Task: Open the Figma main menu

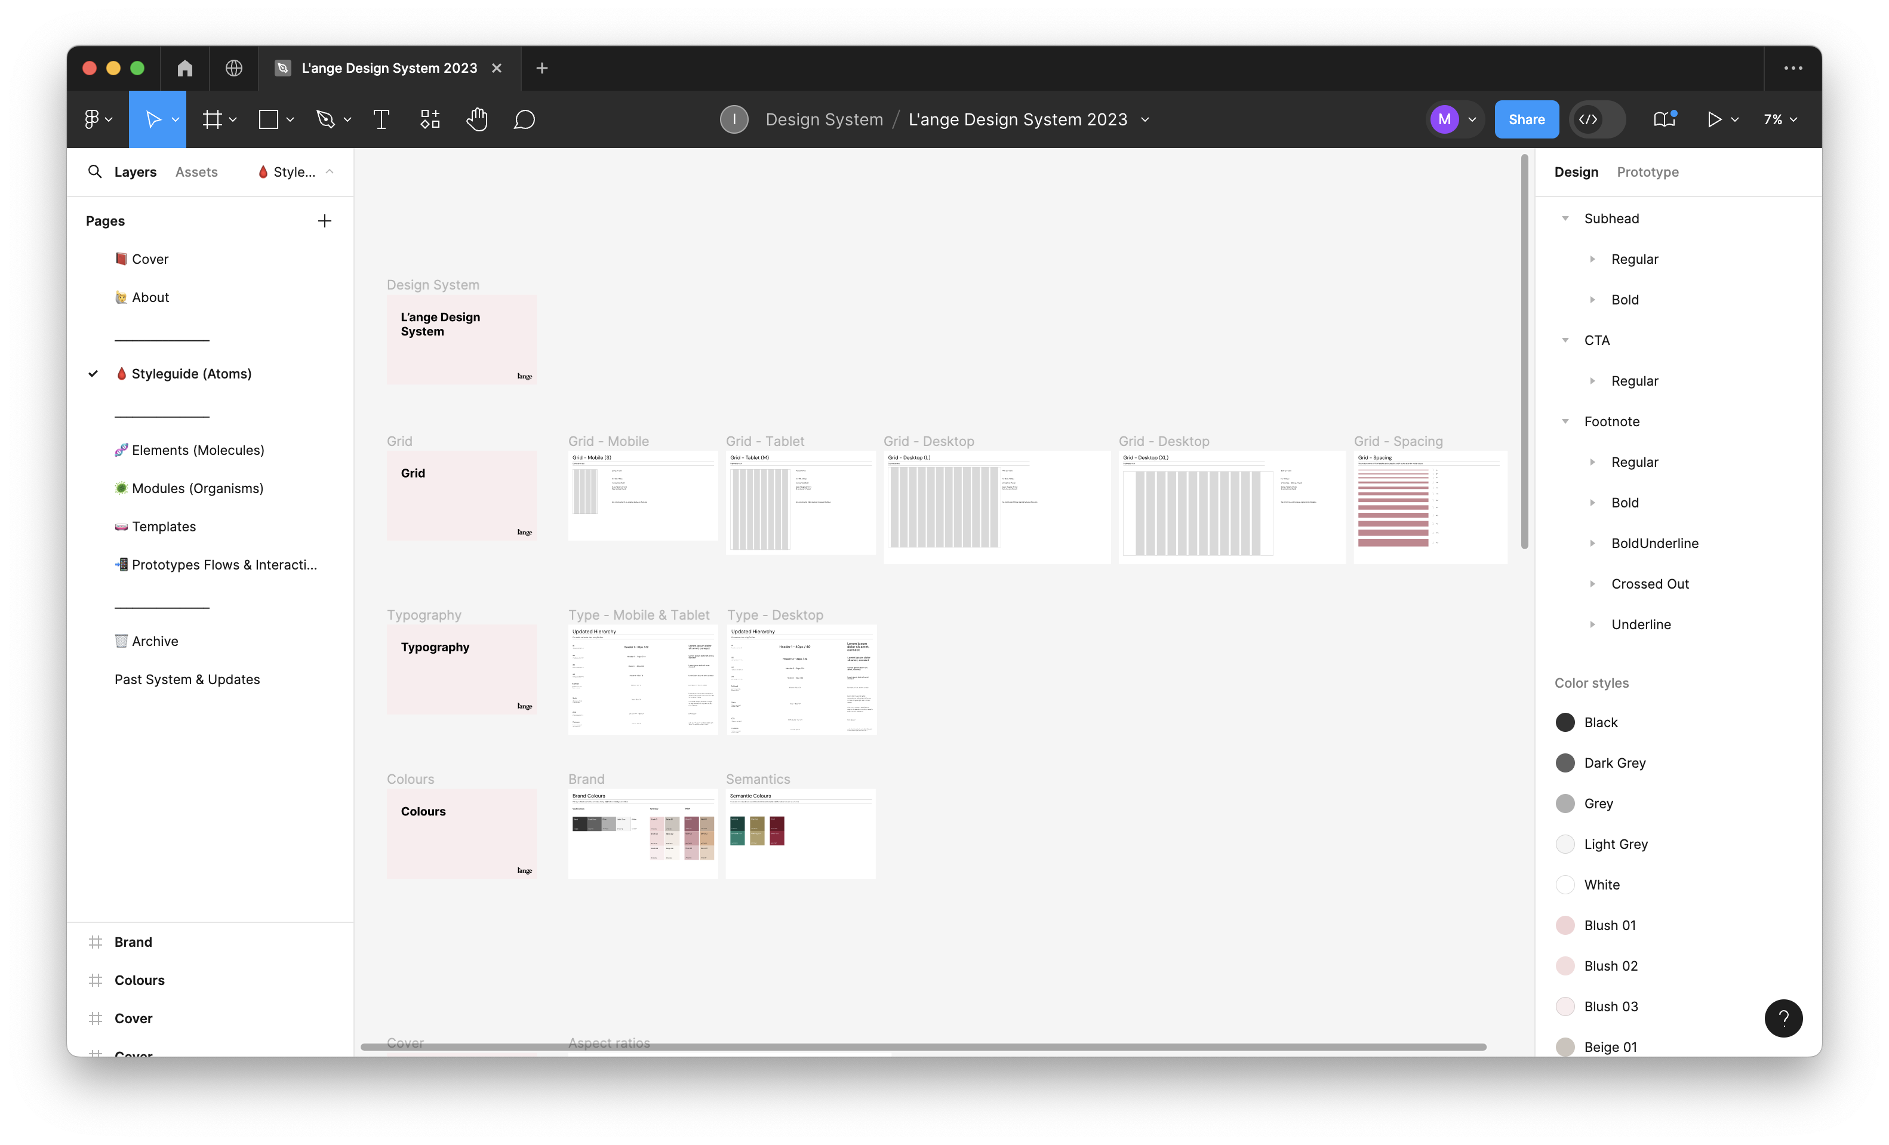Action: 97,119
